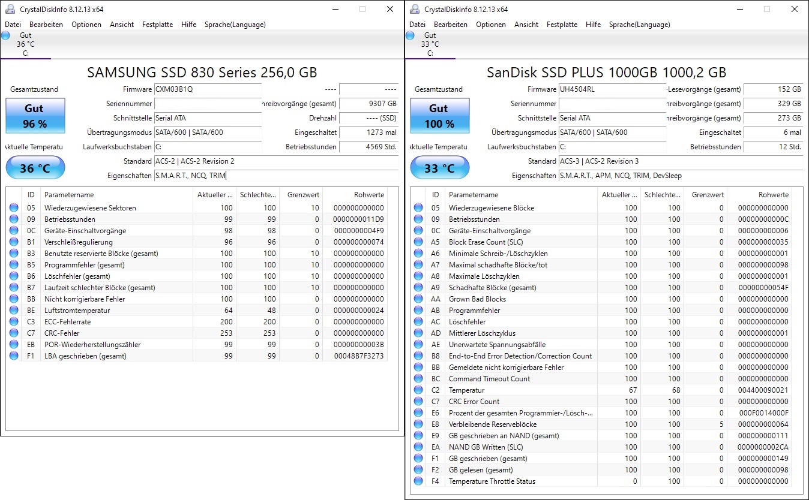Viewport: 809px width, 500px height.
Task: Select the 36 °C drive C: tab
Action: click(x=25, y=44)
